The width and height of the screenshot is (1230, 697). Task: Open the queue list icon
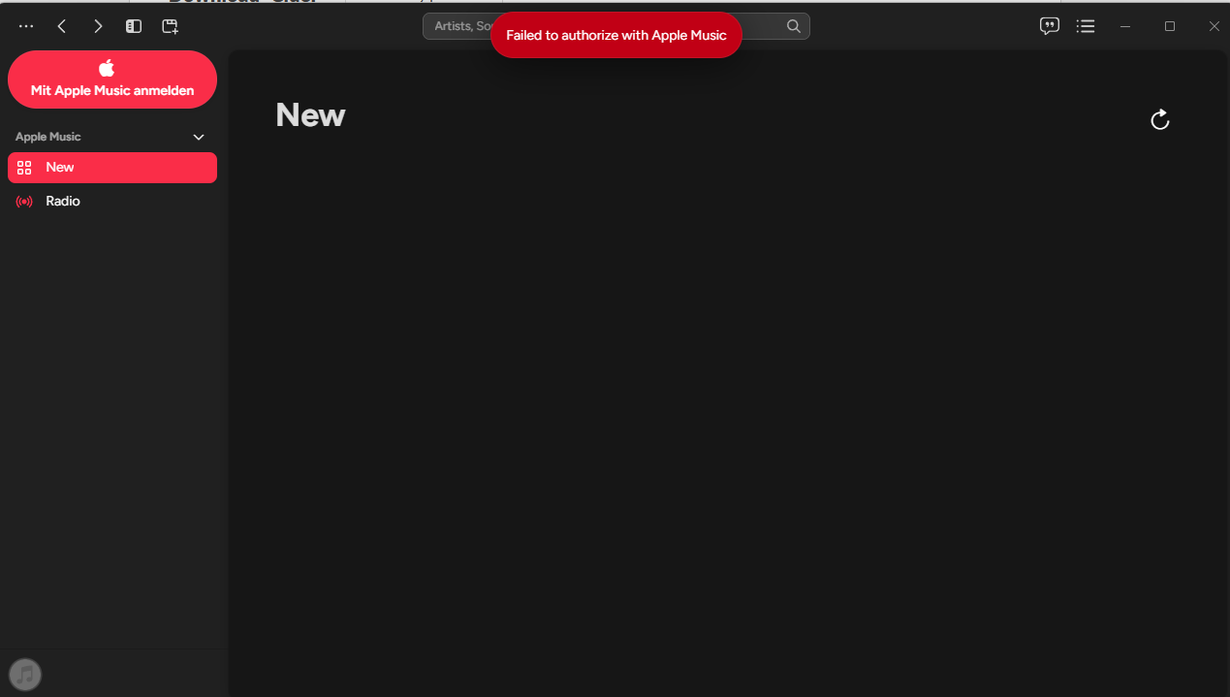1086,26
